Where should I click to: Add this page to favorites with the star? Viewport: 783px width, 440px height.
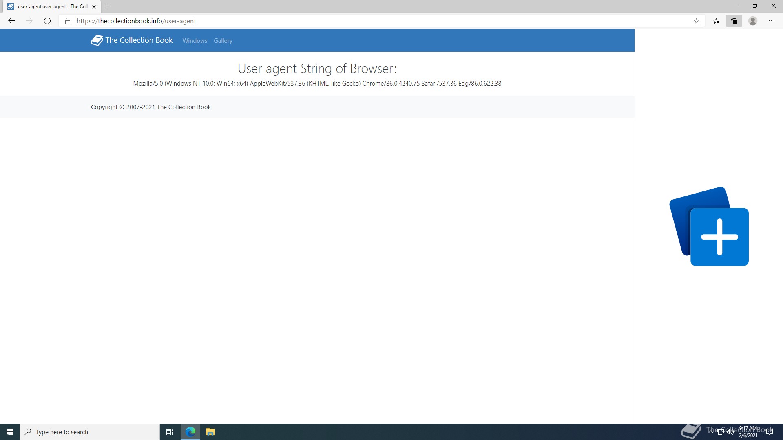[x=697, y=21]
